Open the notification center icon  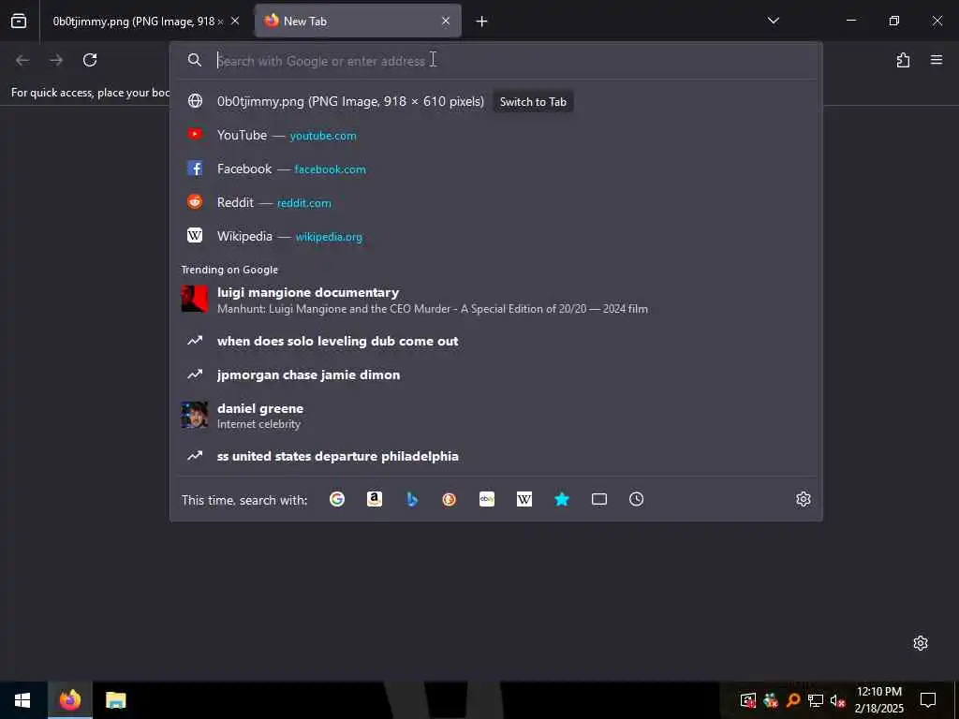(928, 700)
